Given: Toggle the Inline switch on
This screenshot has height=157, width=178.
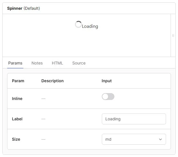Looking at the screenshot, I should point(108,97).
